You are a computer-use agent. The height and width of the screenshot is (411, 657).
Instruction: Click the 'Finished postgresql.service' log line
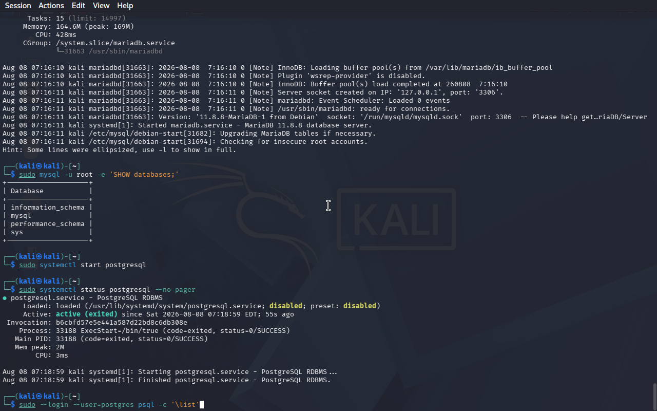167,380
